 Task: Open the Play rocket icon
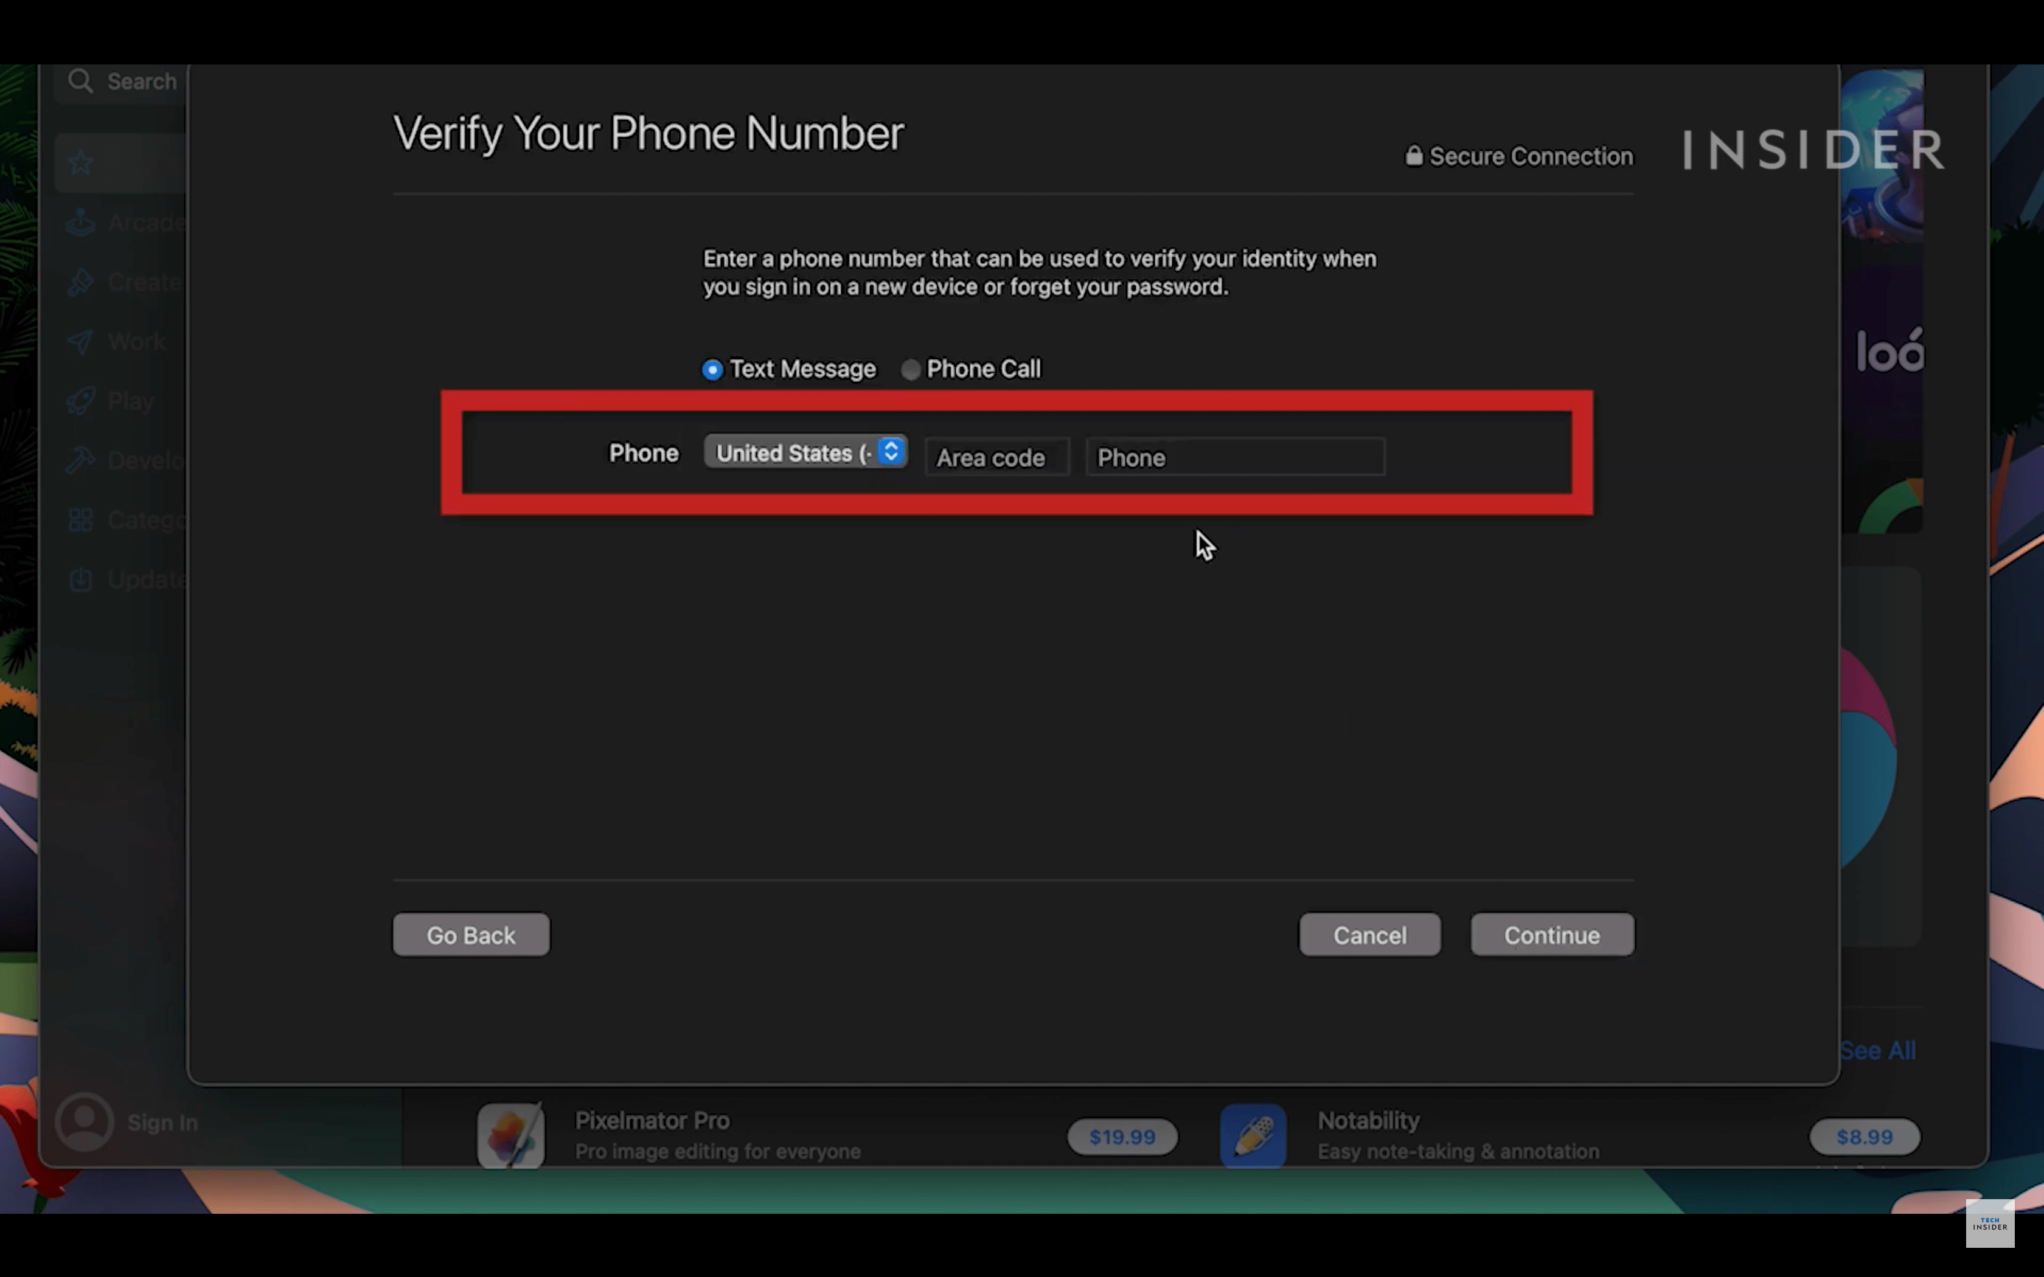(x=80, y=400)
